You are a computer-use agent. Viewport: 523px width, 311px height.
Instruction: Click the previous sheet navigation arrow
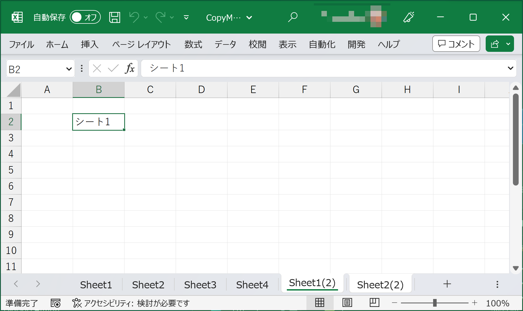(16, 284)
